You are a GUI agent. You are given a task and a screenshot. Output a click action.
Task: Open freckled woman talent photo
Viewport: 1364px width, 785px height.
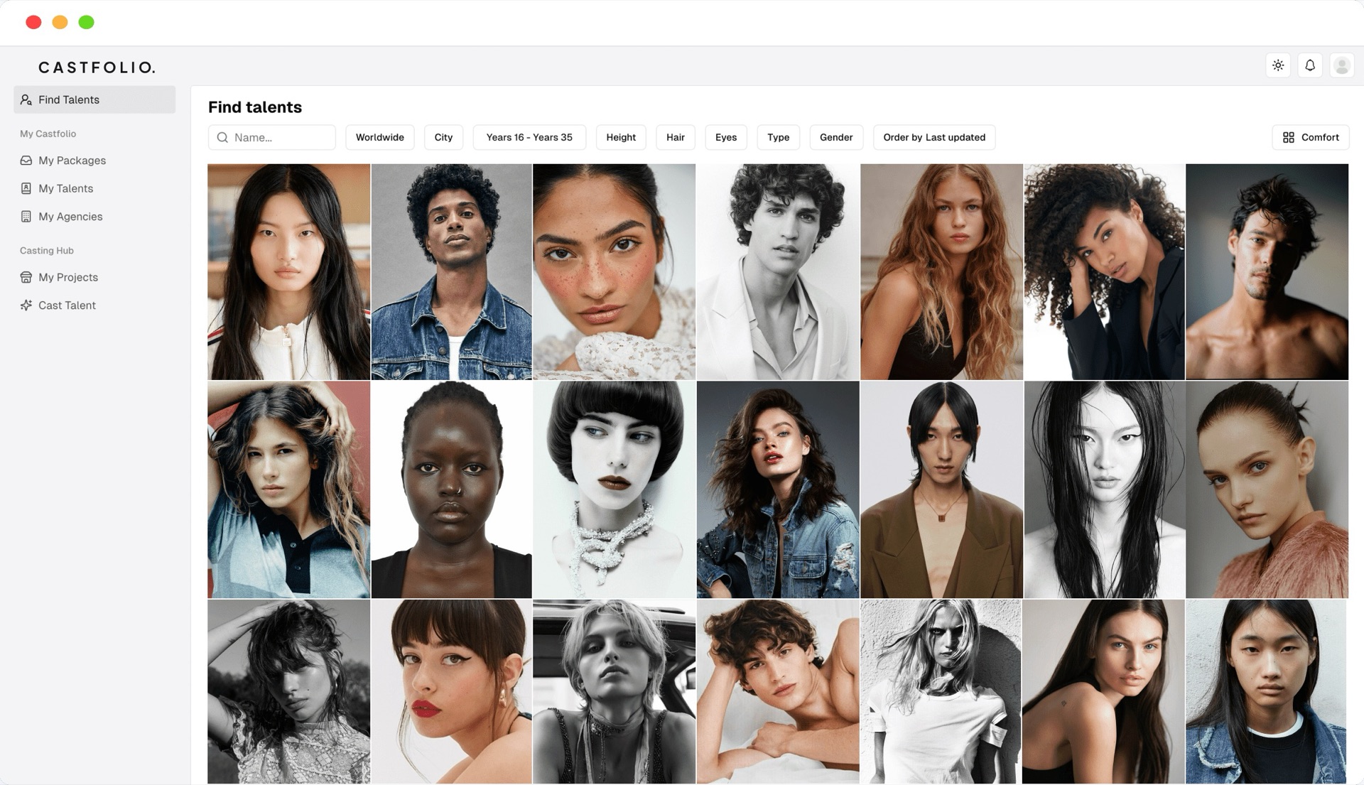click(x=614, y=272)
